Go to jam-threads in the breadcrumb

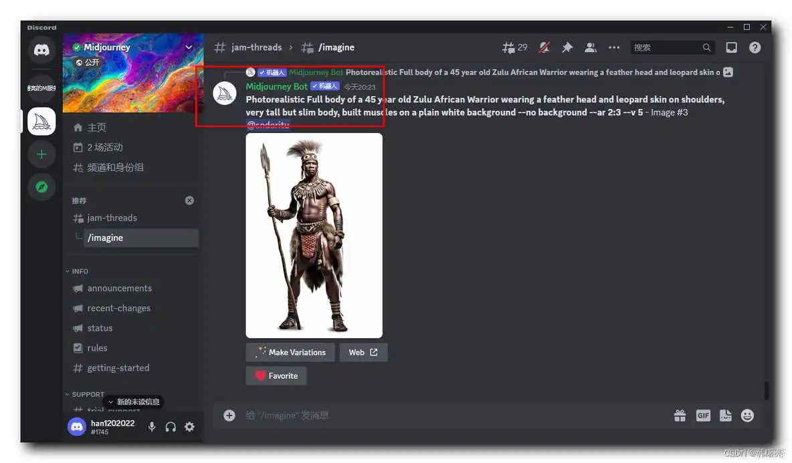256,47
